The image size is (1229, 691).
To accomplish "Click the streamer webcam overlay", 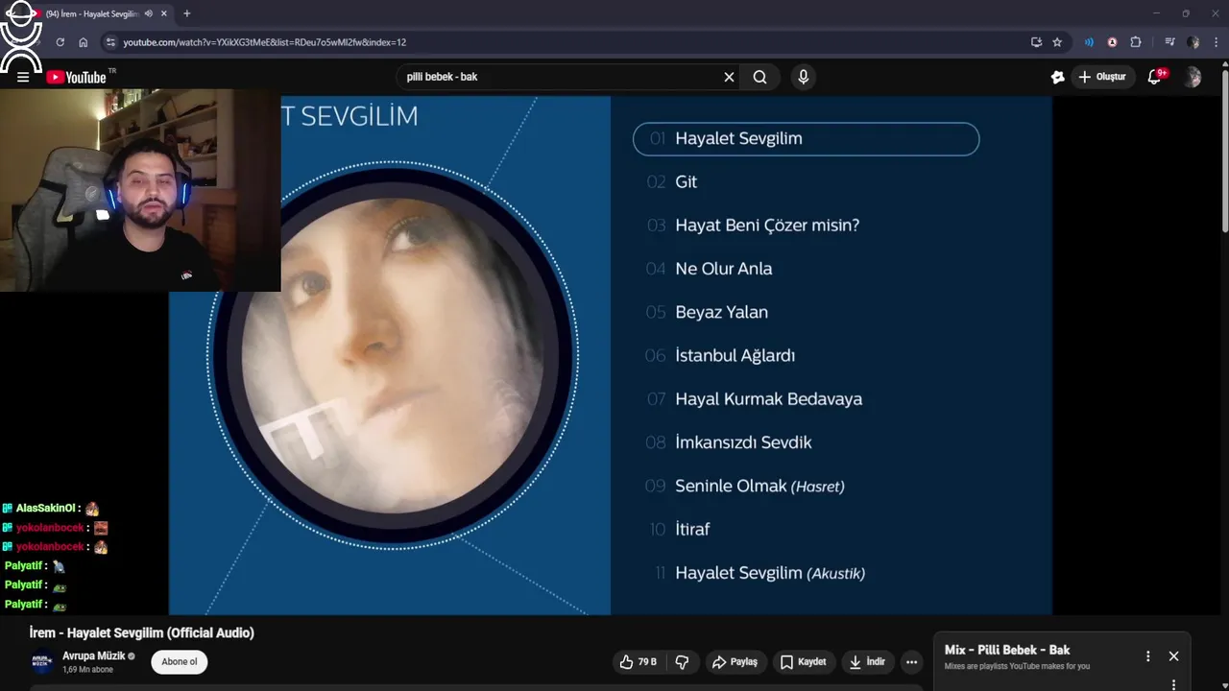I will point(140,190).
